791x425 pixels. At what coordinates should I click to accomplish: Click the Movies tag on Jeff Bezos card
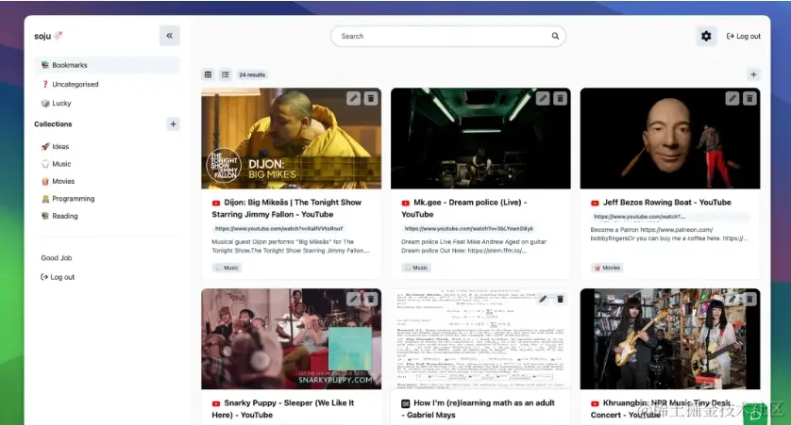[607, 268]
